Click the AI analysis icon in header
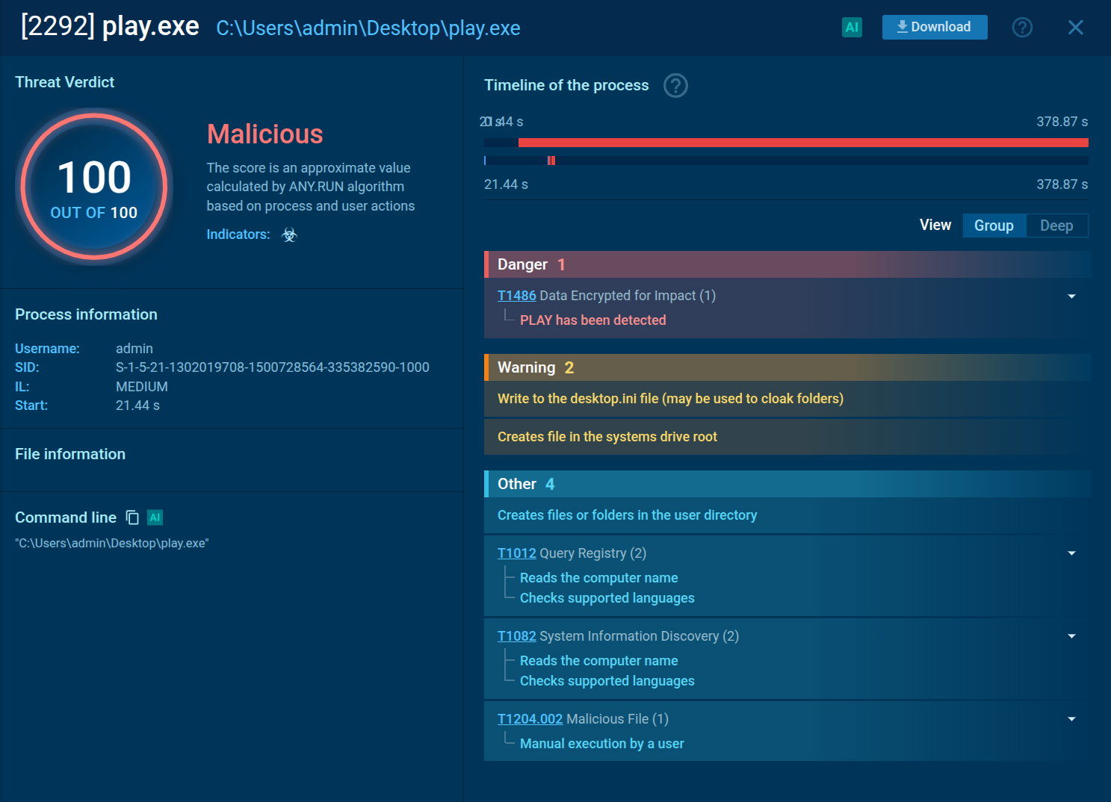The height and width of the screenshot is (802, 1111). [852, 28]
